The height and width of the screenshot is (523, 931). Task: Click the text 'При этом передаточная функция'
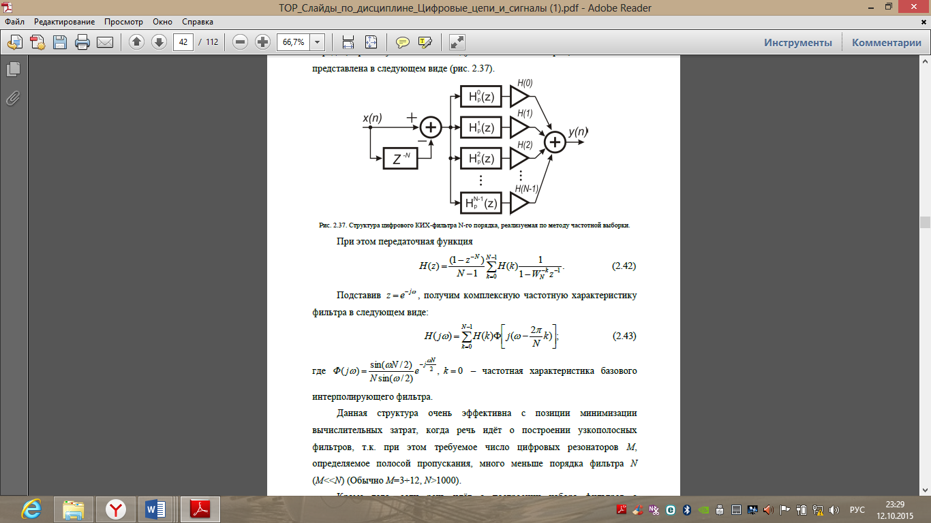coord(404,241)
